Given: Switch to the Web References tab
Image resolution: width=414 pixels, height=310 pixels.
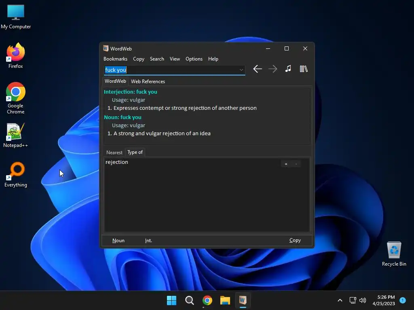Looking at the screenshot, I should (x=148, y=82).
